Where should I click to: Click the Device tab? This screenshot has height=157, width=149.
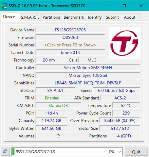tap(9, 17)
